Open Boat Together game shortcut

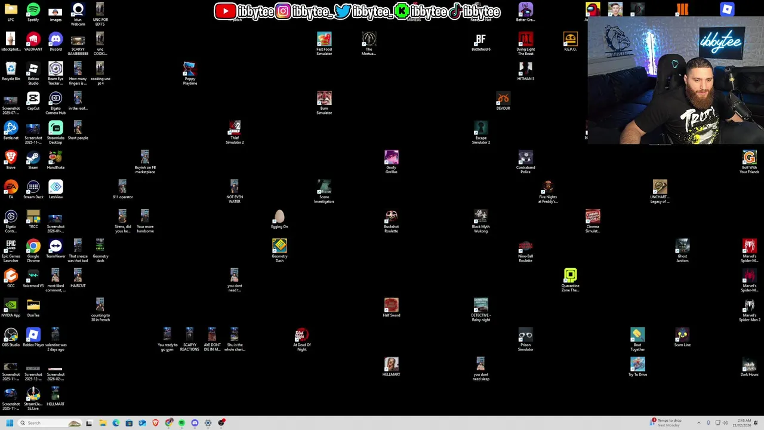point(637,339)
